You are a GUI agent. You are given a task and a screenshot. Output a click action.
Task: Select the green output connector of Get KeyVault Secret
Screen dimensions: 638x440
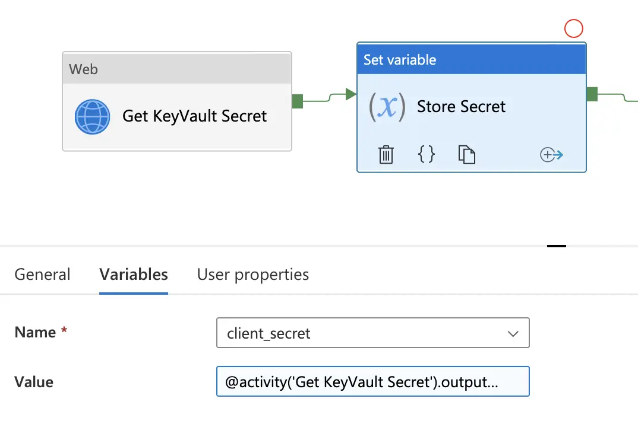[296, 101]
